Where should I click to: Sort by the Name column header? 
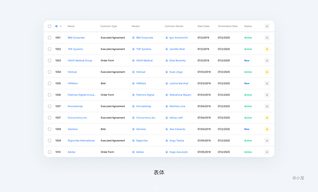(71, 26)
